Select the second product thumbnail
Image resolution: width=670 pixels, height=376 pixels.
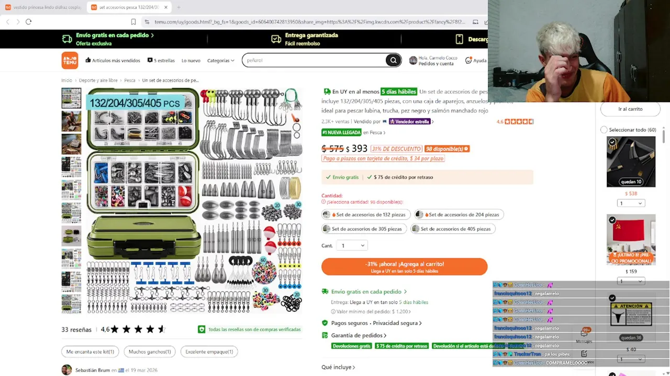[71, 121]
